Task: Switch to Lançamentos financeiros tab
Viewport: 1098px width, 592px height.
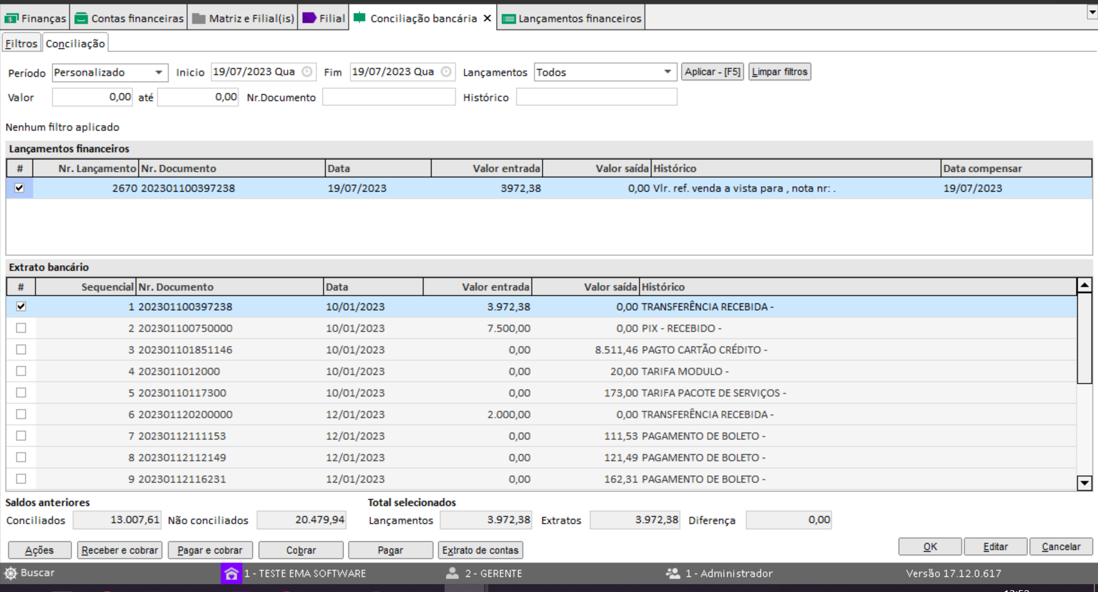Action: [x=572, y=19]
